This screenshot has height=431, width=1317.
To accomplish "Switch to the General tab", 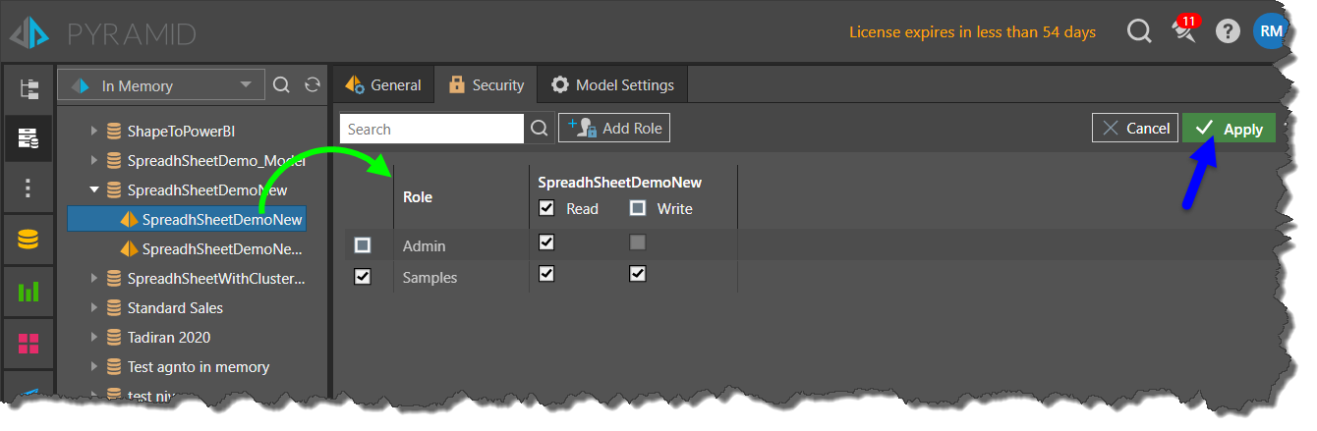I will (383, 84).
